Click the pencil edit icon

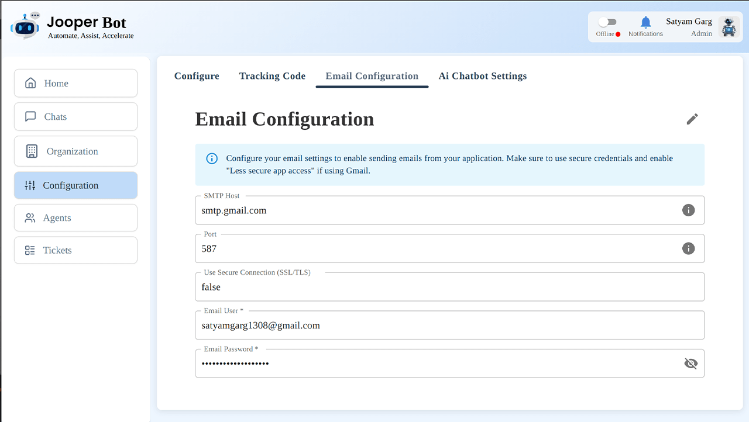692,119
